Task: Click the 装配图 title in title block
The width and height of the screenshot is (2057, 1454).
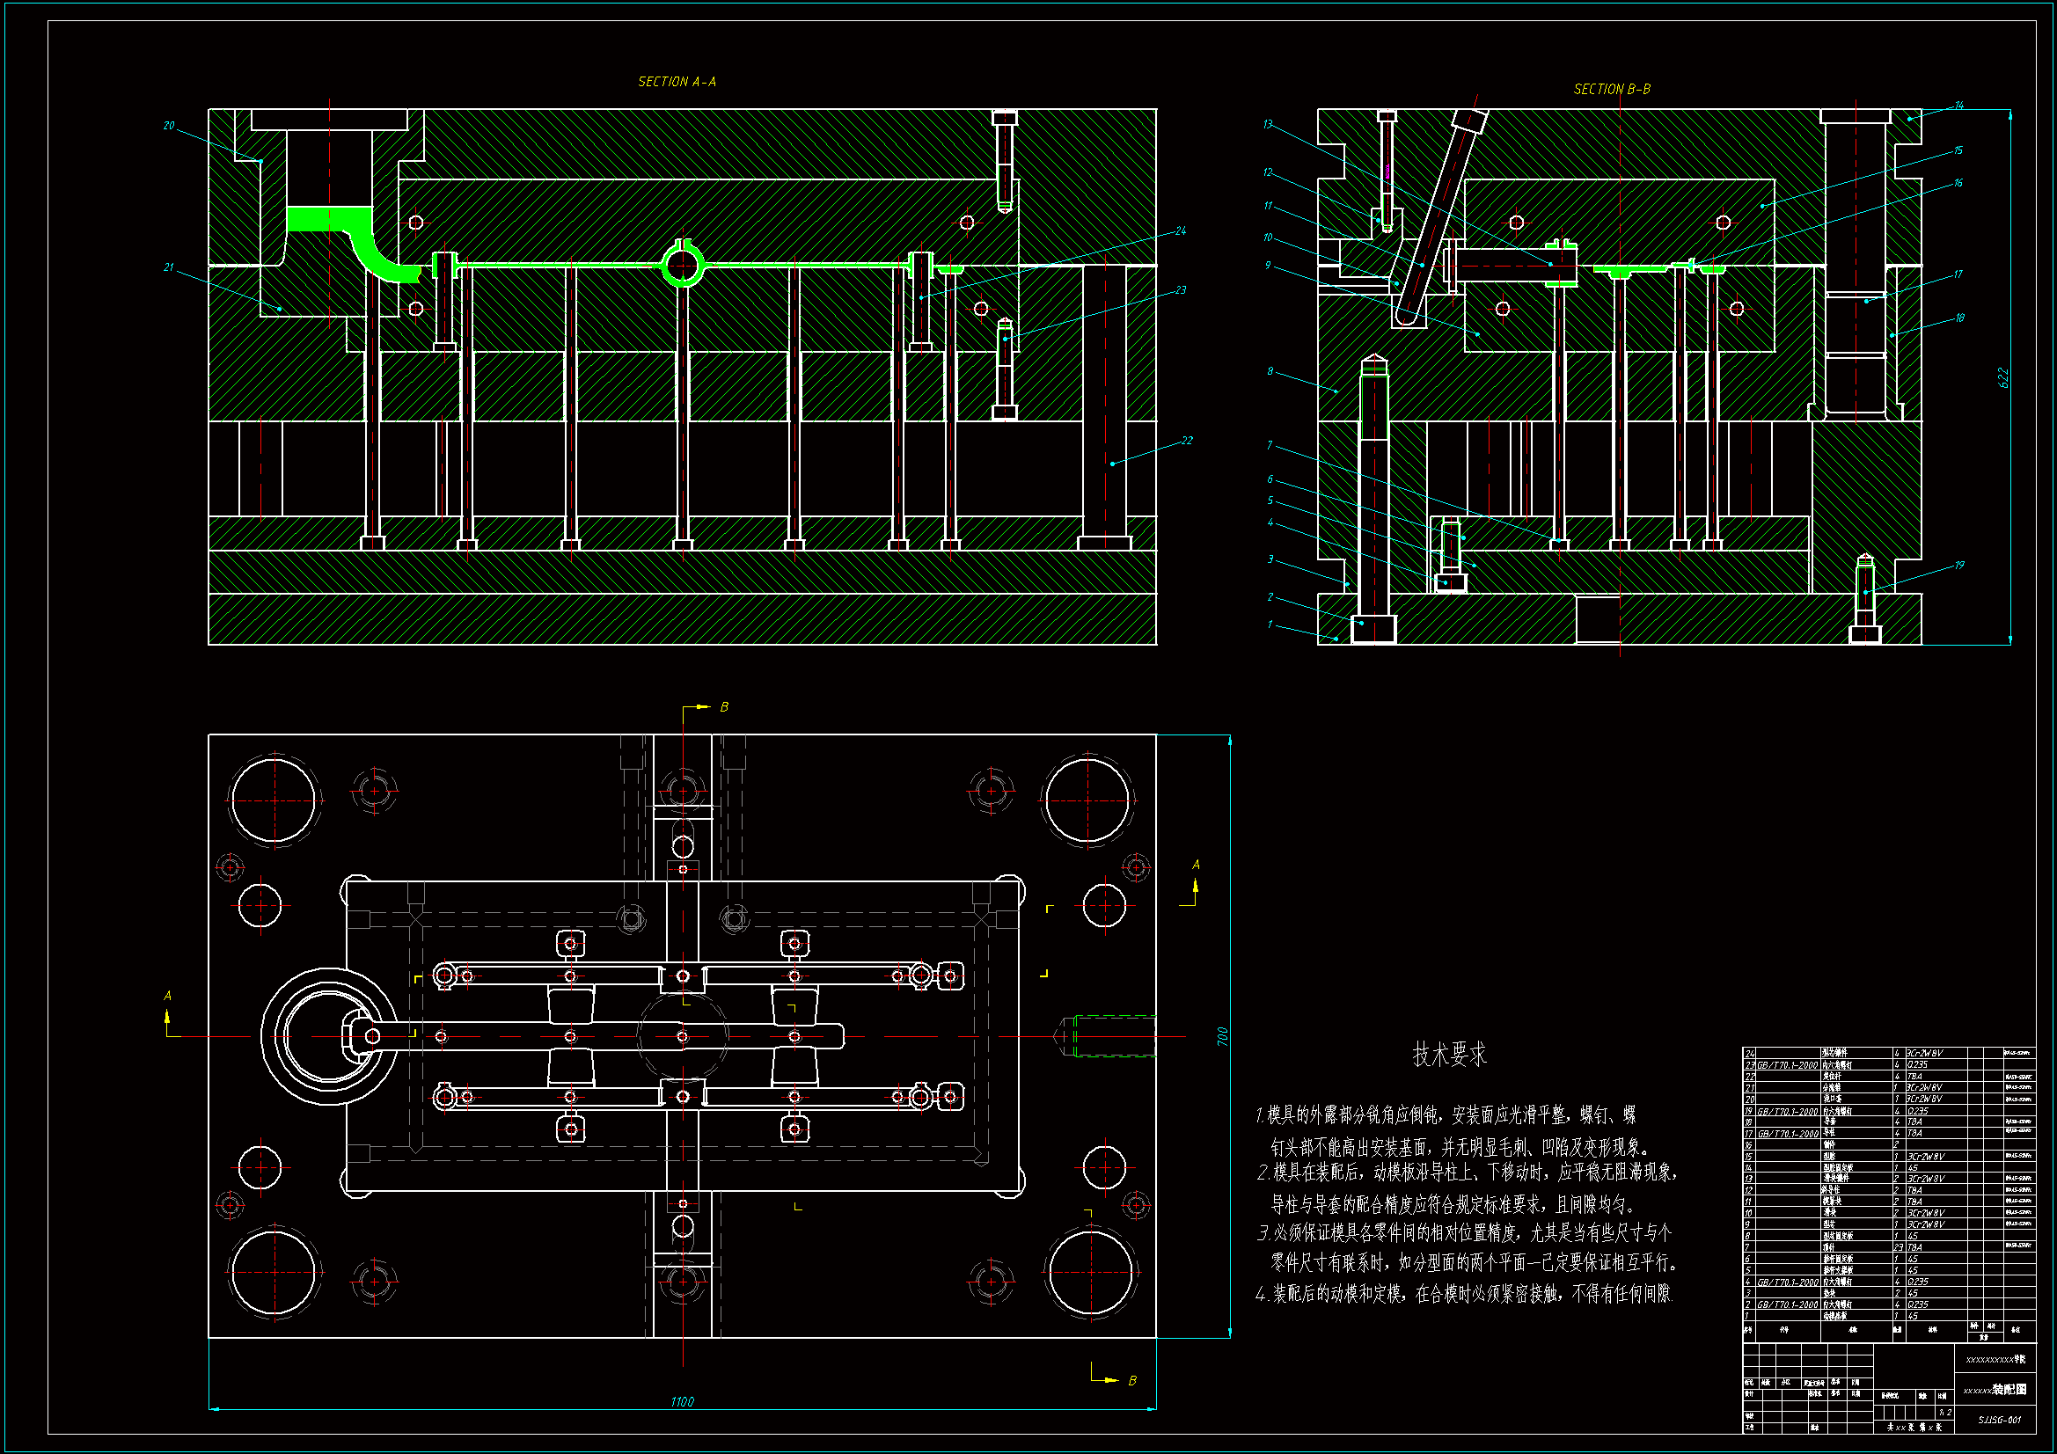Action: (2009, 1390)
